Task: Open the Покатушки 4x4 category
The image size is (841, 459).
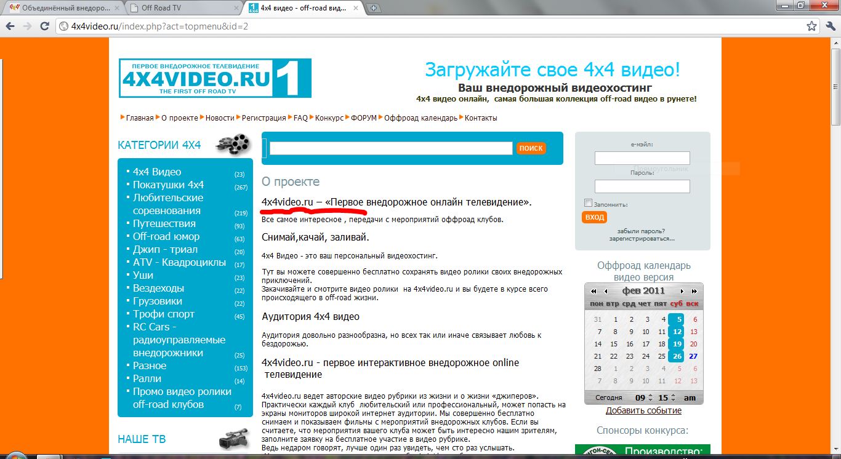Action: 168,185
